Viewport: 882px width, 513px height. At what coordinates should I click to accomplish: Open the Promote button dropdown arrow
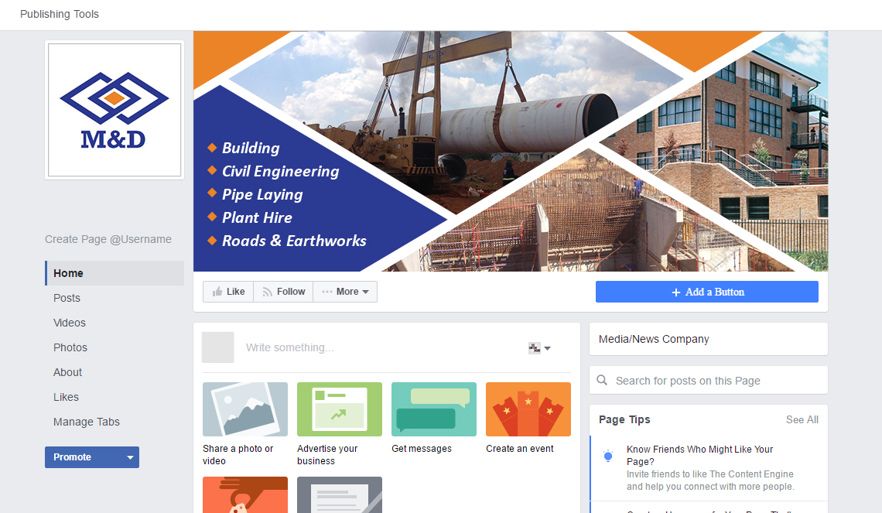tap(131, 457)
